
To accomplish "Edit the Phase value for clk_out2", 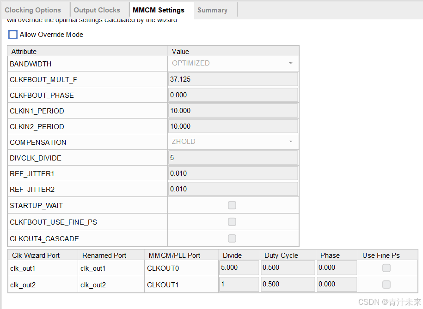I will [337, 285].
